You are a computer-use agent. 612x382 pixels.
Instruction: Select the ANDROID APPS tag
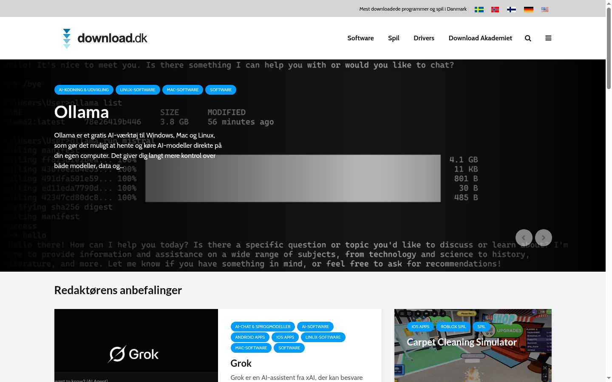click(250, 337)
